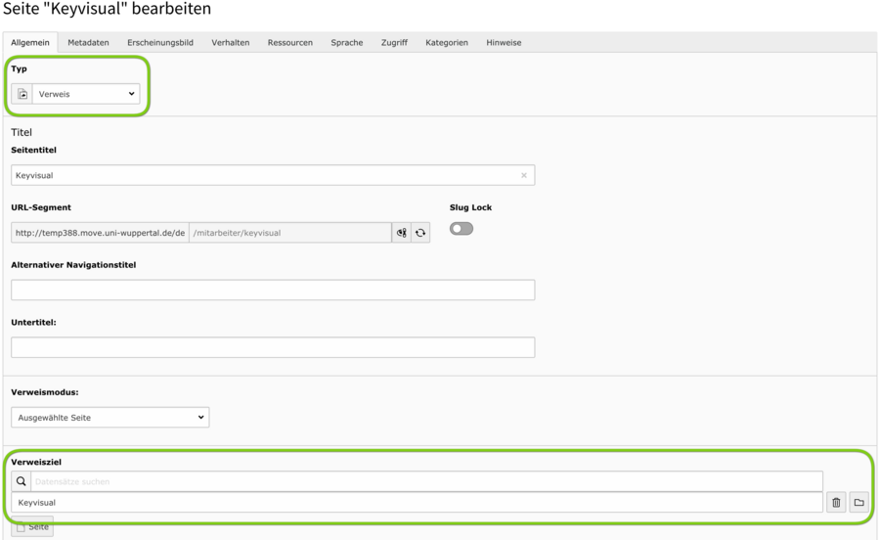Expand the Verweismodus dropdown
Screen dimensions: 880x540
[x=110, y=418]
